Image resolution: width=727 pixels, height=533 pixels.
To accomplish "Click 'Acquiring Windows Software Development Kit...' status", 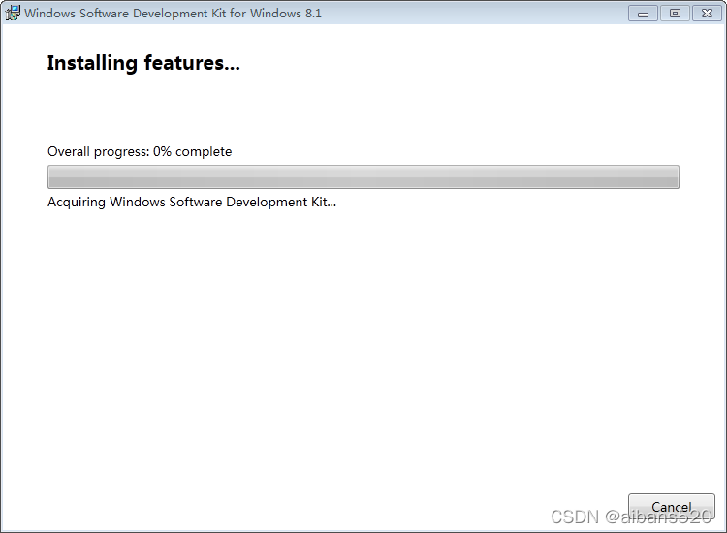I will point(192,203).
